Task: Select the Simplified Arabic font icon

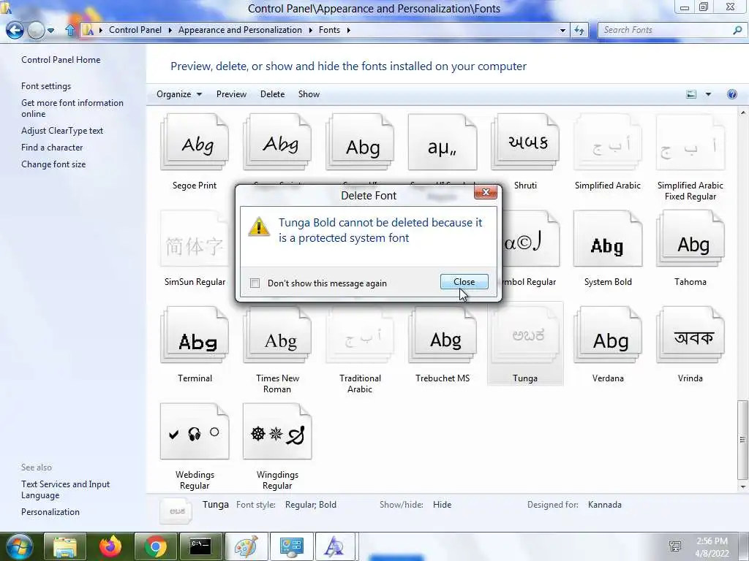Action: 608,142
